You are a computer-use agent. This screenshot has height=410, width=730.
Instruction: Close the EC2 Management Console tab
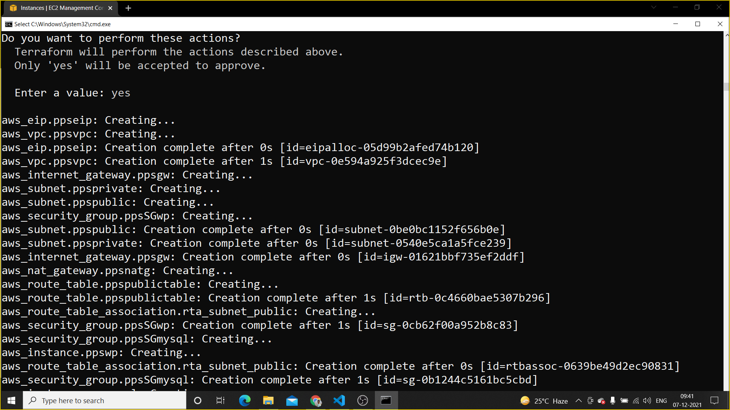pyautogui.click(x=110, y=8)
